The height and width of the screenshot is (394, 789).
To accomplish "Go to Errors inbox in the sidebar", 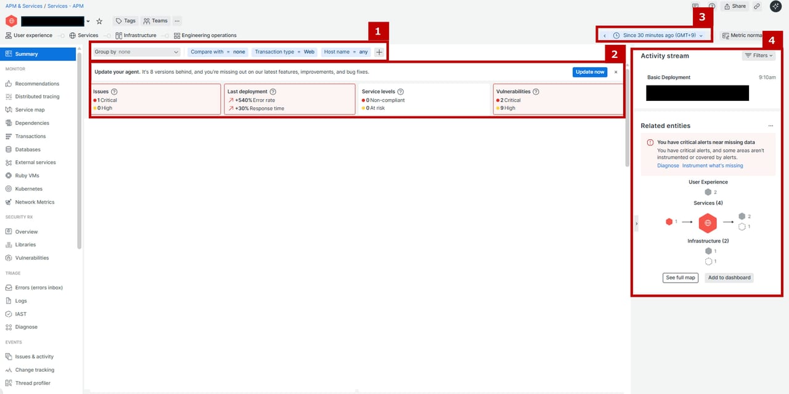I will pos(39,287).
